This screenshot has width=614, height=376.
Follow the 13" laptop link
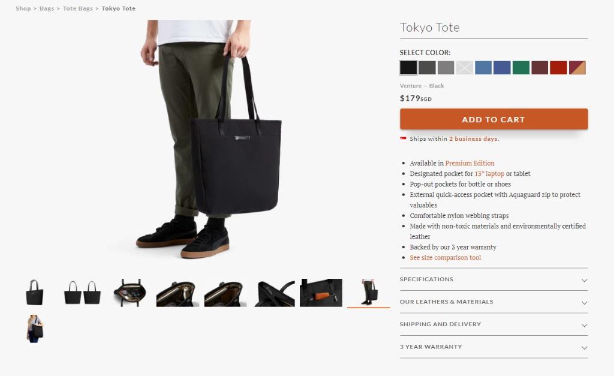pyautogui.click(x=489, y=173)
